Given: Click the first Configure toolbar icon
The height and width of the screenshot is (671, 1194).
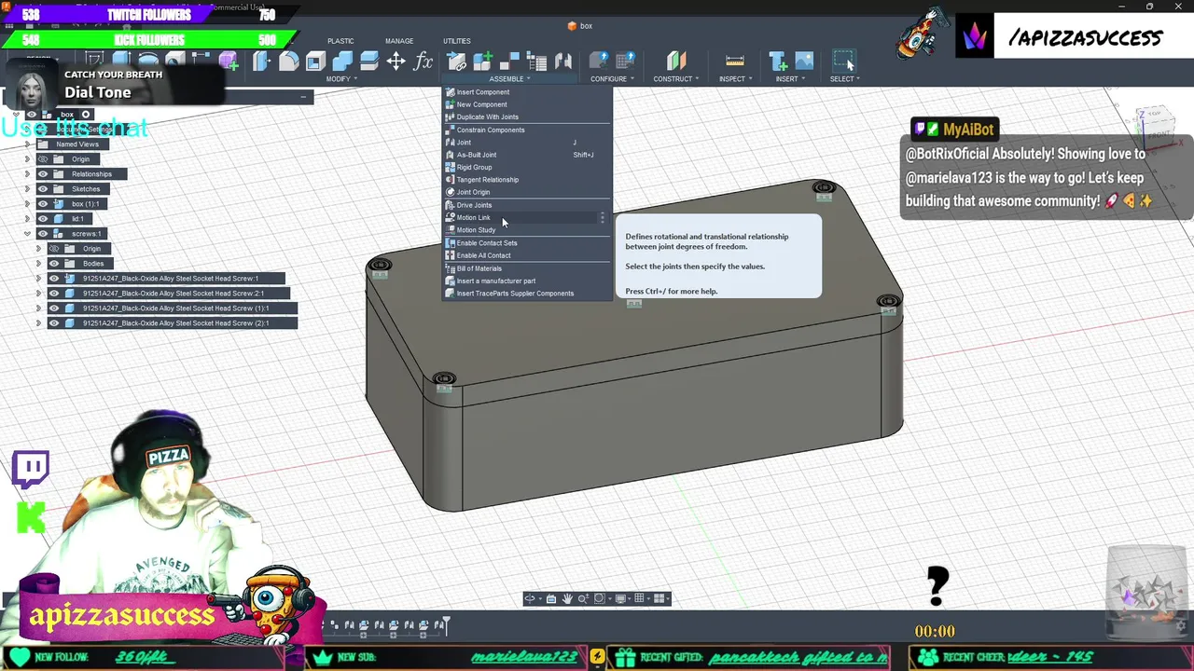Looking at the screenshot, I should (x=599, y=62).
